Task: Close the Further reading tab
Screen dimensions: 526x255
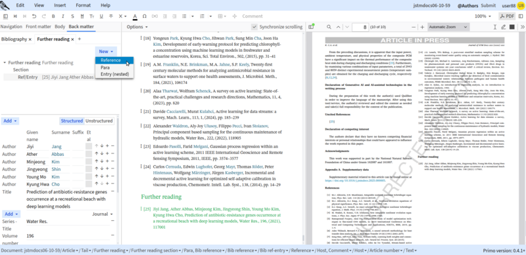Action: coord(72,39)
